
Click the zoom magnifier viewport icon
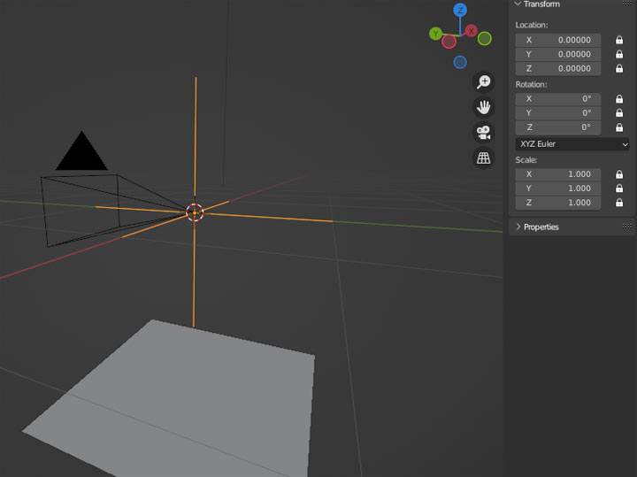(483, 81)
